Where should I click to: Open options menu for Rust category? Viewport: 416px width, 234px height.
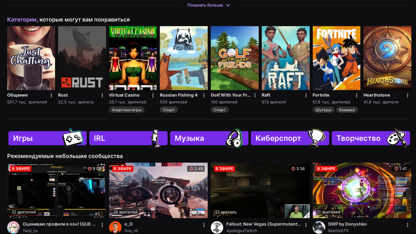[x=102, y=95]
